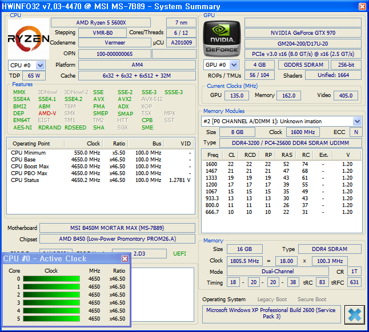This screenshot has height=332, width=369.
Task: Click the blue X close button at bottom right
Action: 354,315
